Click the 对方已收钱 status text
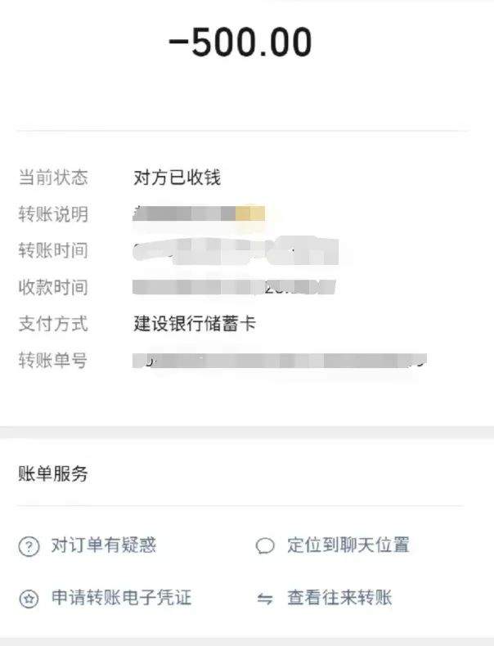The height and width of the screenshot is (646, 494). click(177, 177)
